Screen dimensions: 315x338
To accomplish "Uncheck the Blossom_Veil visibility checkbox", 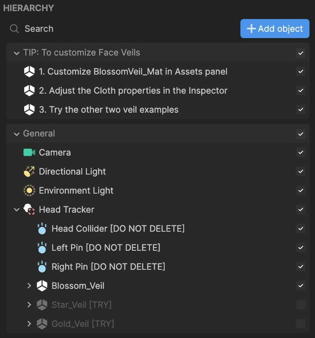I will [x=301, y=286].
